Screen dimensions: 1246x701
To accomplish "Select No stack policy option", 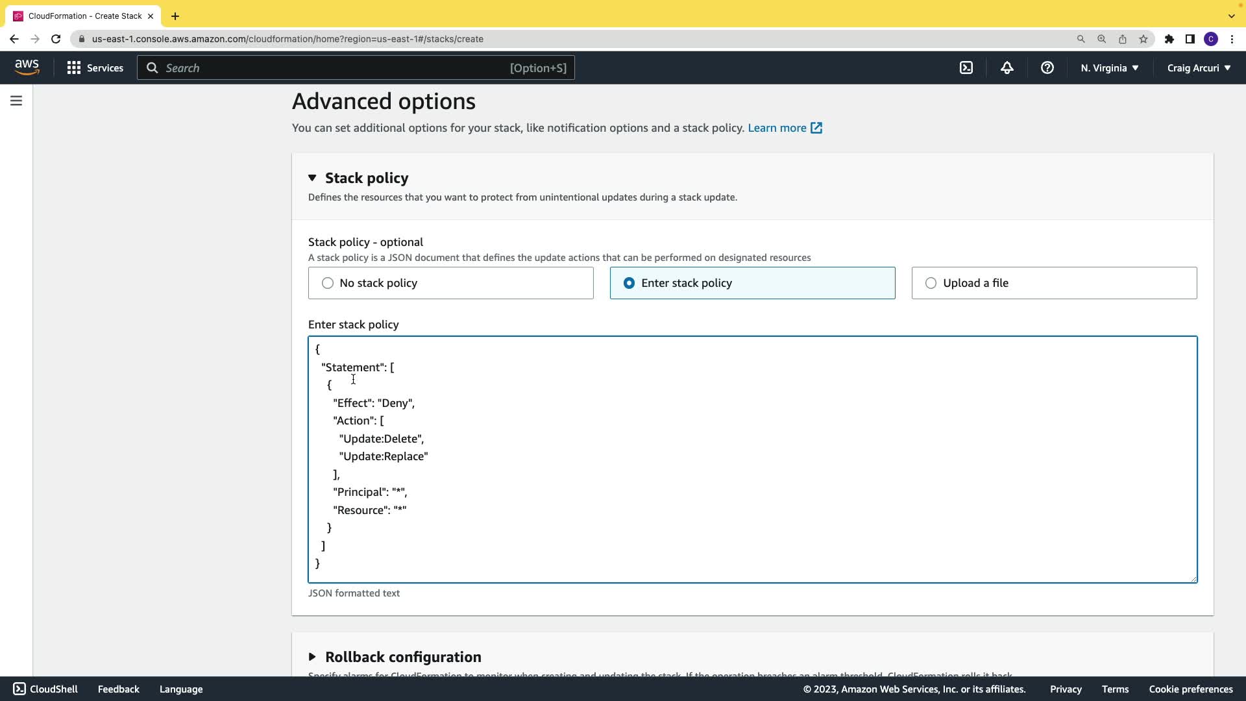I will tap(328, 283).
